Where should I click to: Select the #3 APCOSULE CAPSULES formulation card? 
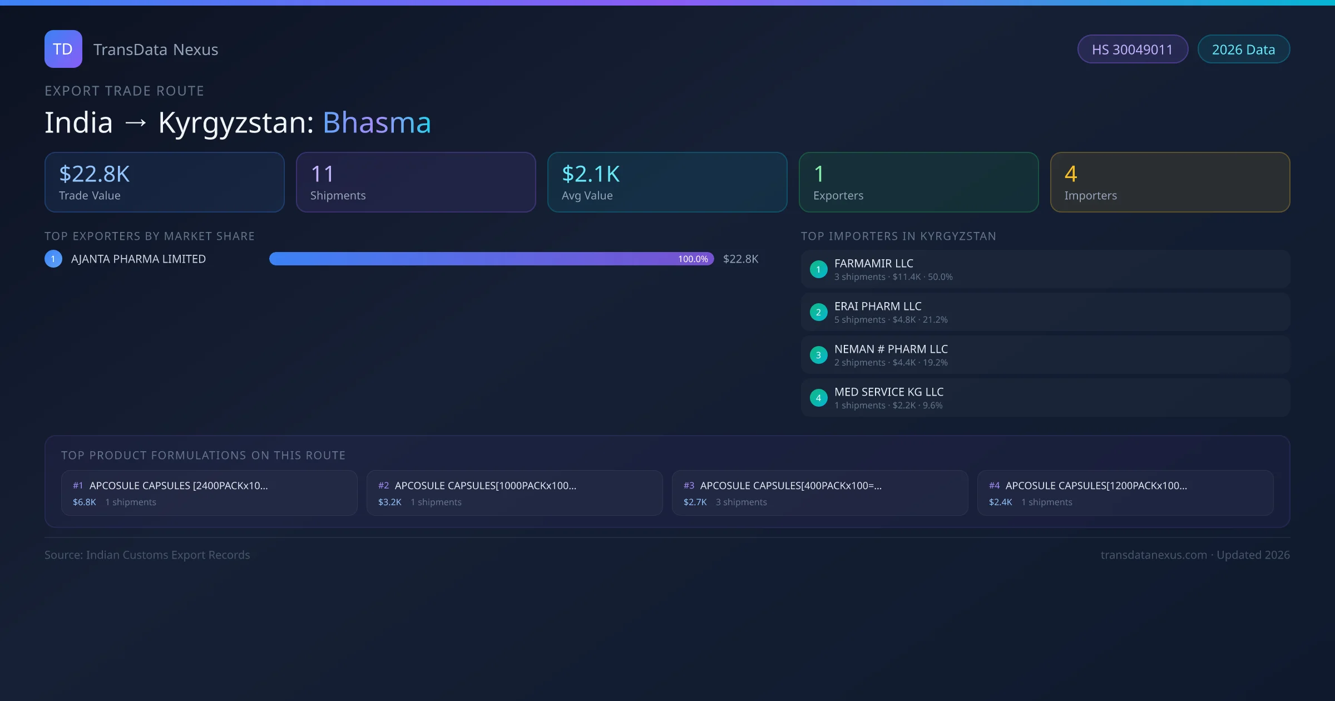point(820,493)
